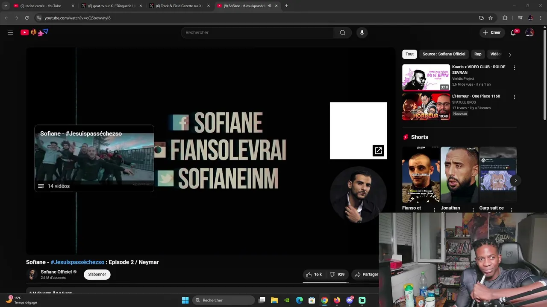Close the racine carrée tab
The height and width of the screenshot is (307, 547).
tap(73, 6)
